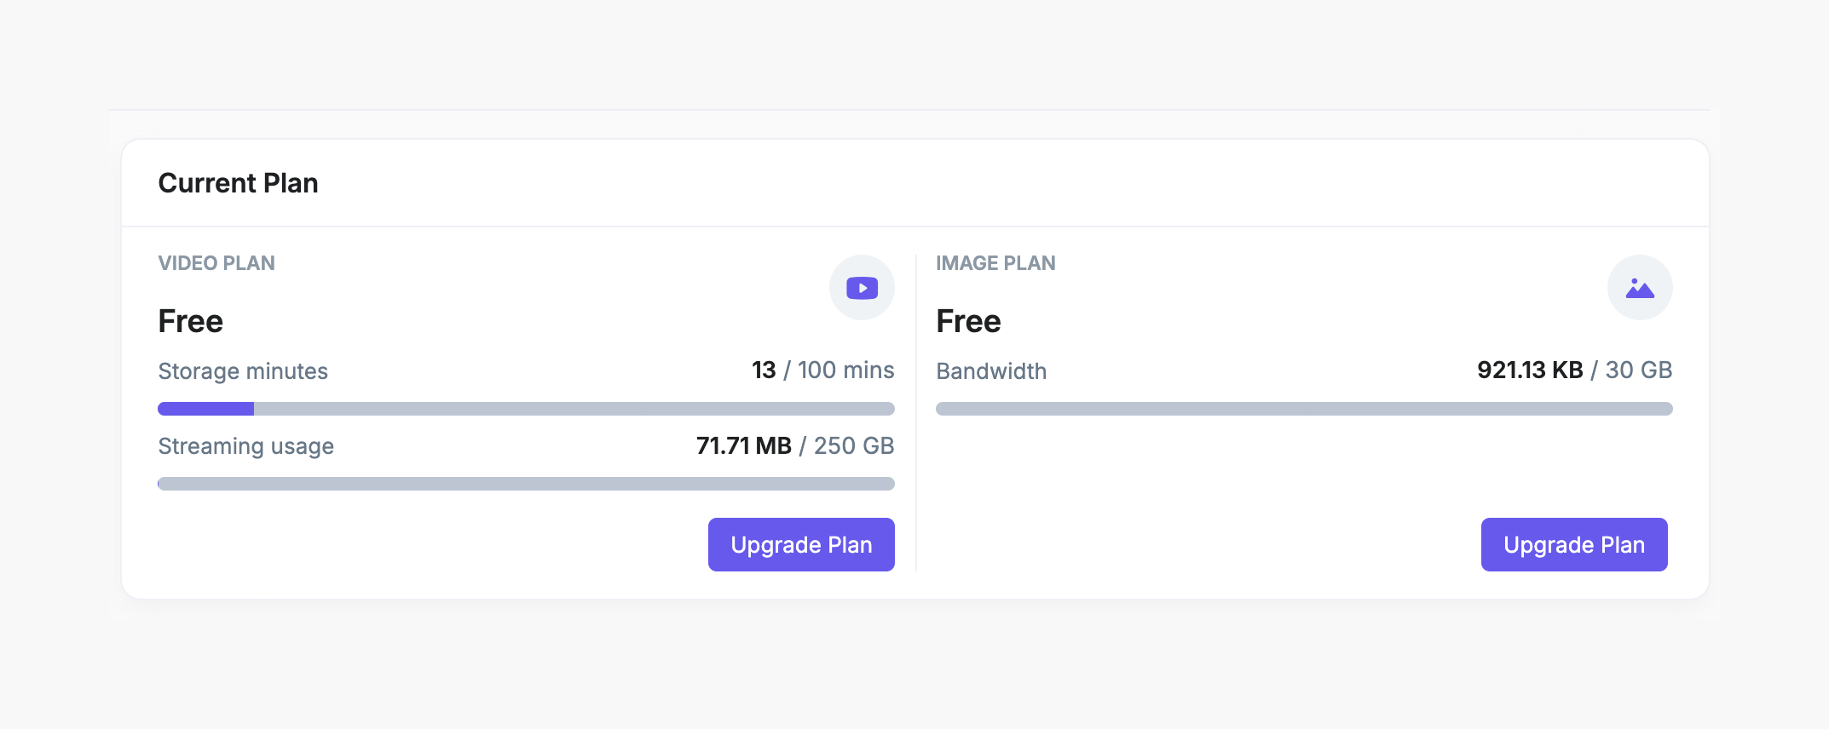Viewport: 1829px width, 729px height.
Task: Click the 30 GB bandwidth limit text
Action: pos(1638,370)
